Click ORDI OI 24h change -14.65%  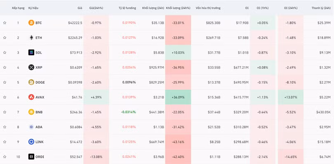291,157
